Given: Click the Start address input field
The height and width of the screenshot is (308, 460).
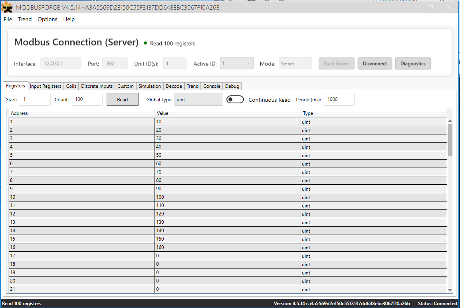Looking at the screenshot, I should (x=35, y=99).
